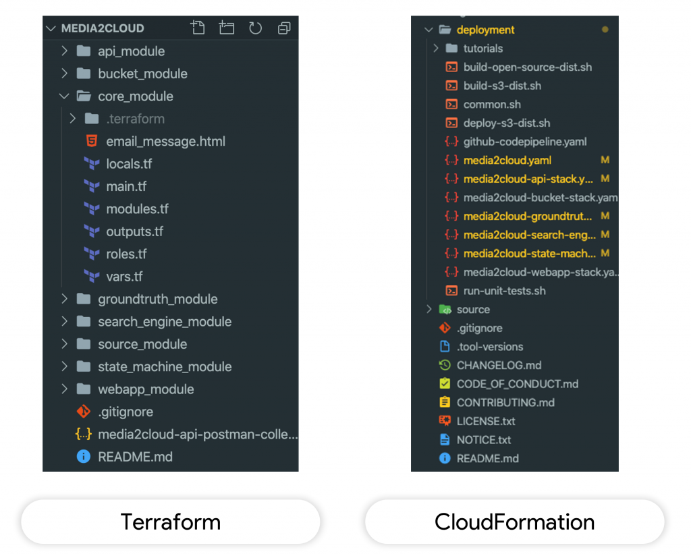Click the CloudFormation label below the right panel
691x556 pixels.
515,522
